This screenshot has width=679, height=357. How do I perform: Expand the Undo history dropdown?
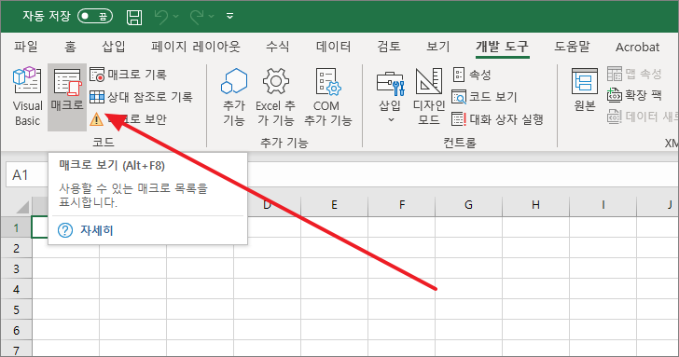click(x=175, y=17)
